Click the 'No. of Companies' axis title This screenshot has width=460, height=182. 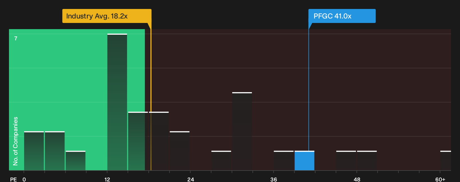pos(15,141)
